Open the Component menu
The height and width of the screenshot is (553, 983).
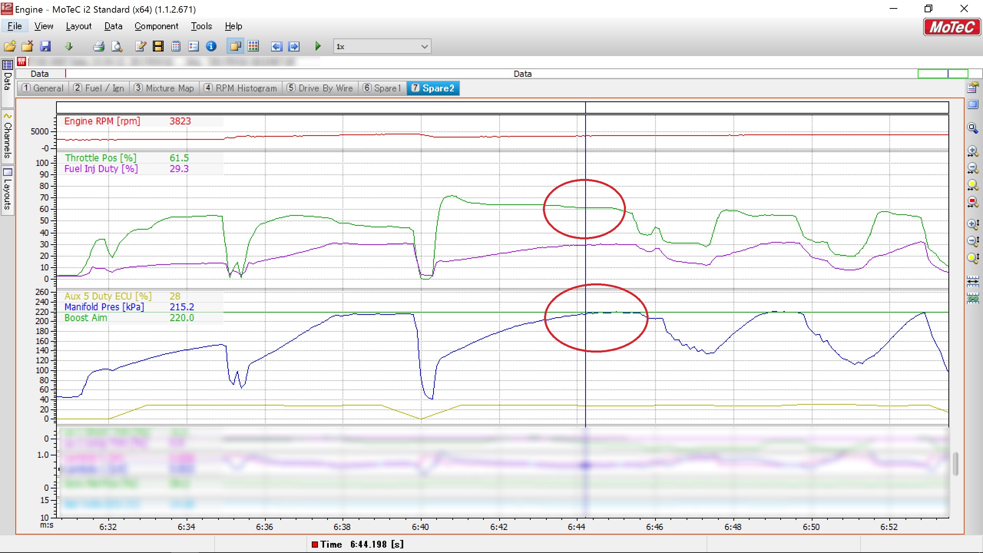156,26
